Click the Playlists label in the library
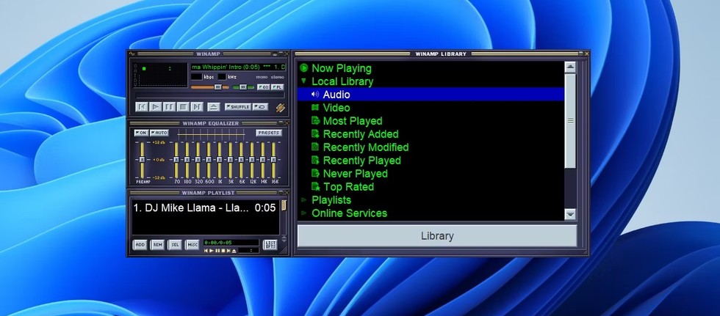Image resolution: width=720 pixels, height=316 pixels. [x=331, y=200]
